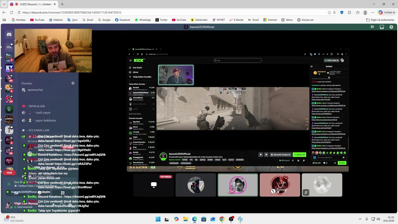Viewport: 398px width, 224px height.
Task: Select the motorcycle avatar participant tile
Action: click(196, 185)
